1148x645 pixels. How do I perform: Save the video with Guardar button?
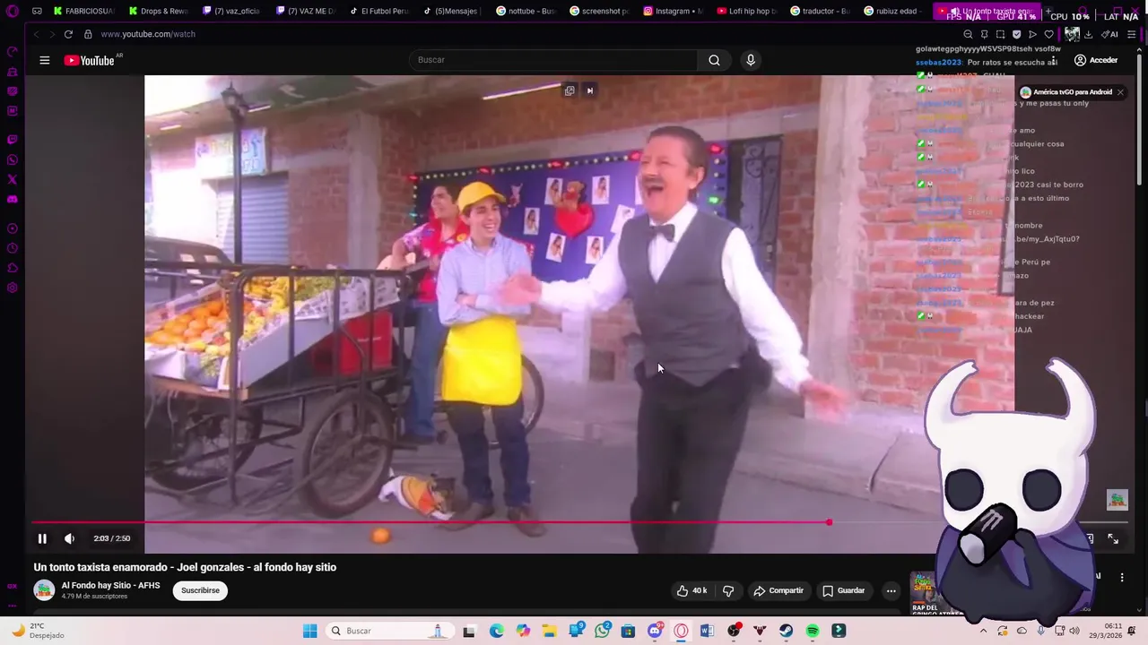[x=844, y=590]
